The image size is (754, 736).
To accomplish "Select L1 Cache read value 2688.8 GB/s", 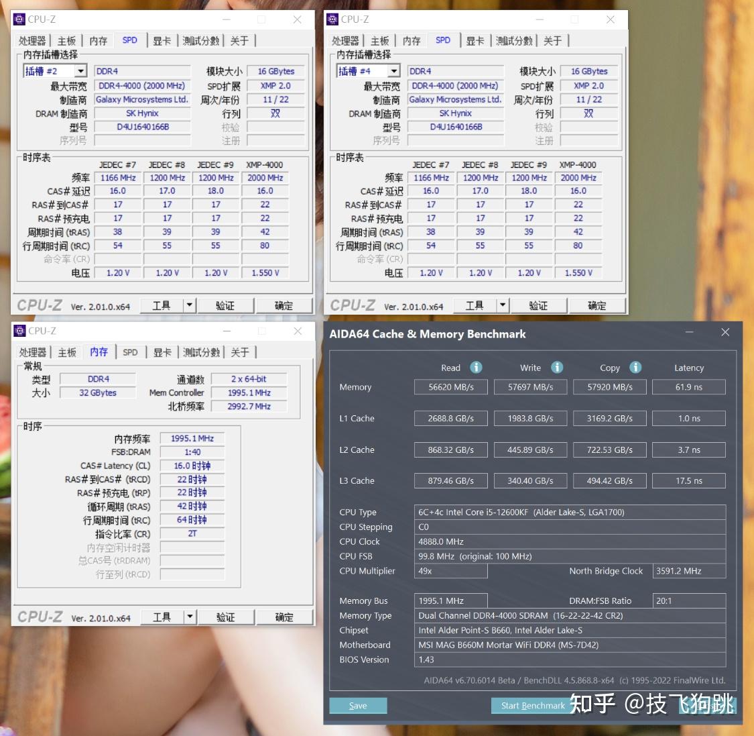I will coord(451,418).
